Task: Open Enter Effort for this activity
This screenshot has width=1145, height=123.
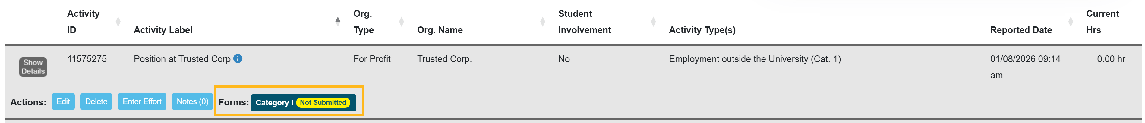Action: point(142,102)
